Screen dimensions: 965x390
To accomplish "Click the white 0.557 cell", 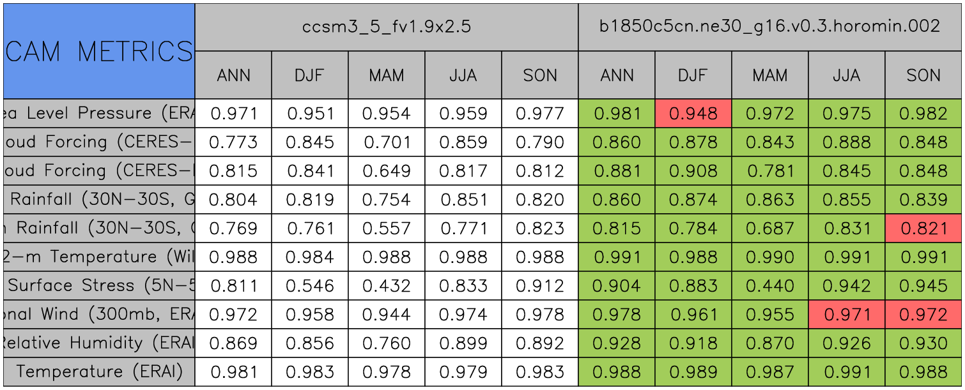I will coord(387,229).
